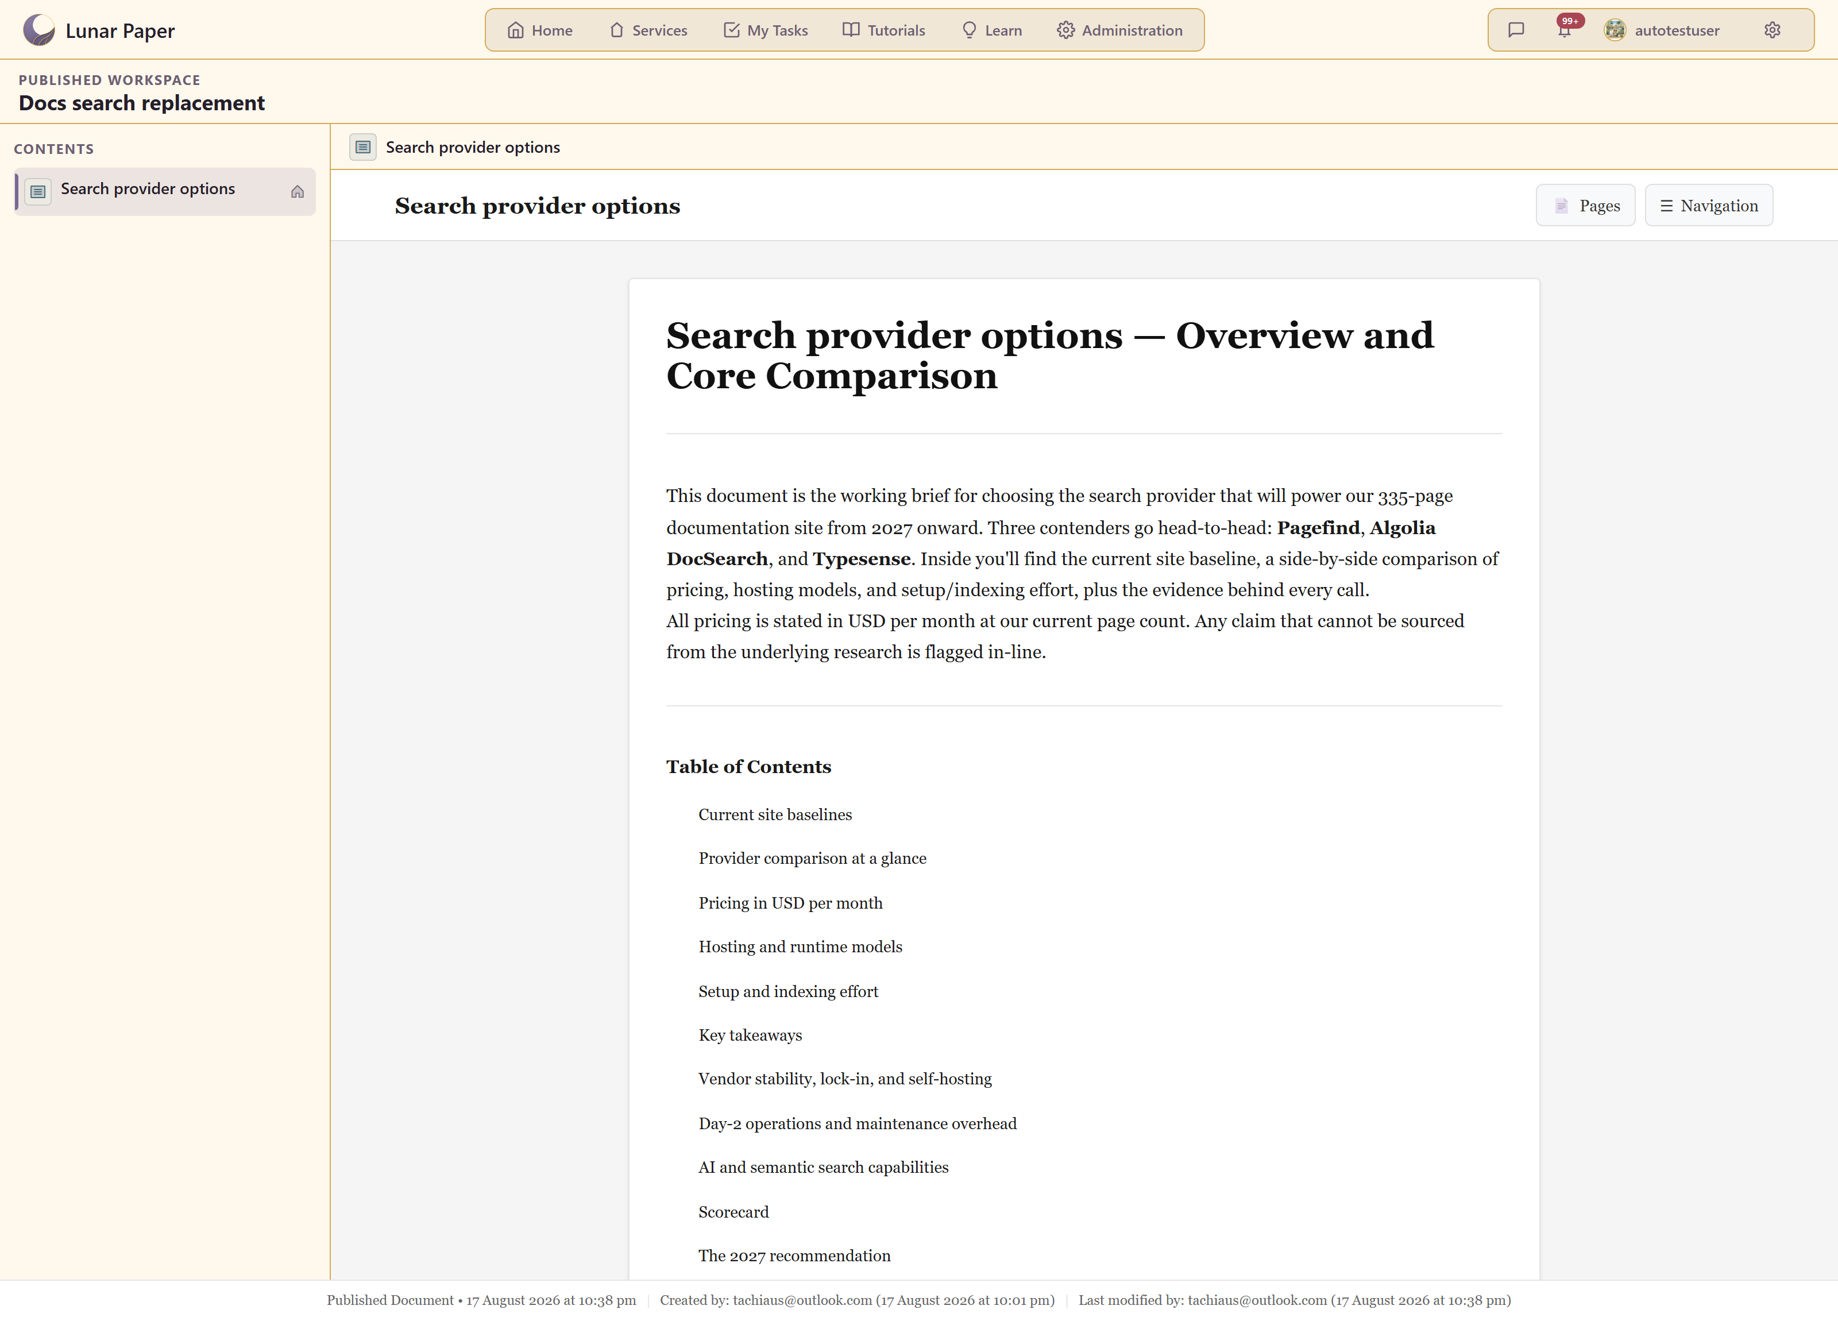Open notifications bell with 99+ badge
Viewport: 1838px width, 1321px height.
1565,30
